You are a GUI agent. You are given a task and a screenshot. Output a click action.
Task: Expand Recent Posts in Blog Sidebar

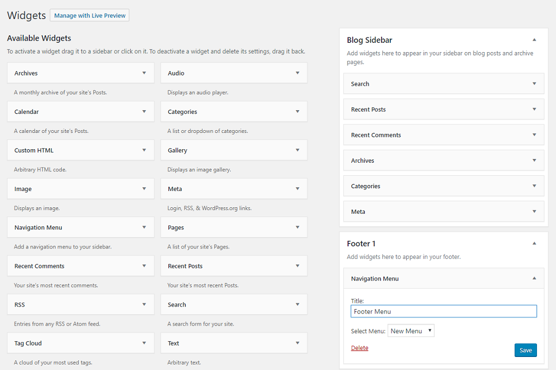point(534,110)
